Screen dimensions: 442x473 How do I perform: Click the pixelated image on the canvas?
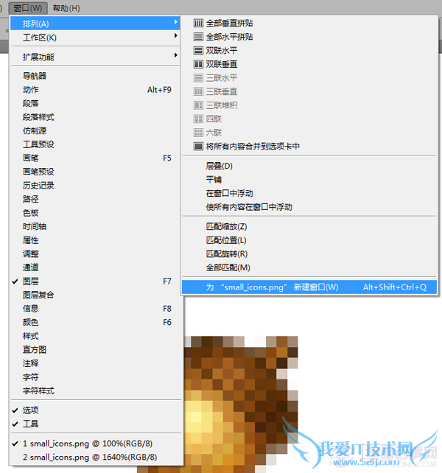coord(241,404)
